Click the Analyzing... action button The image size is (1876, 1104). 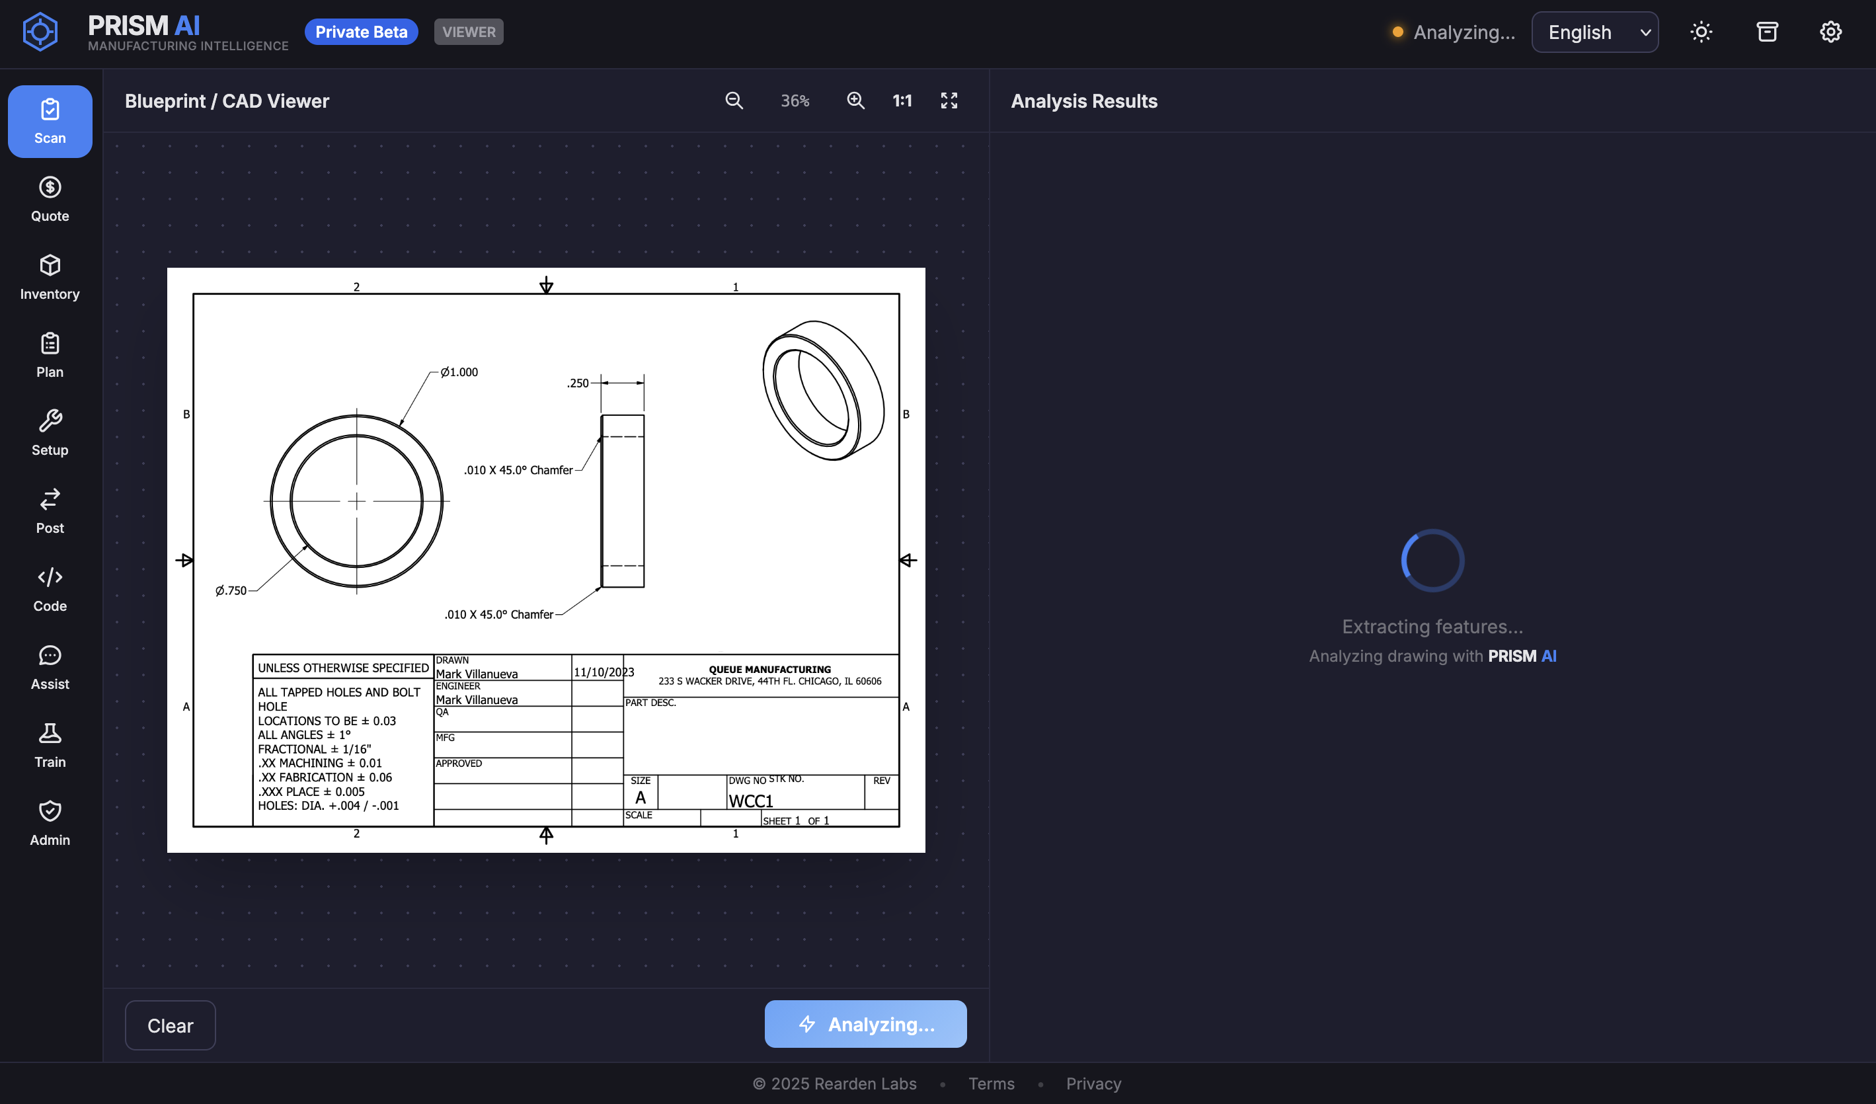pos(865,1023)
